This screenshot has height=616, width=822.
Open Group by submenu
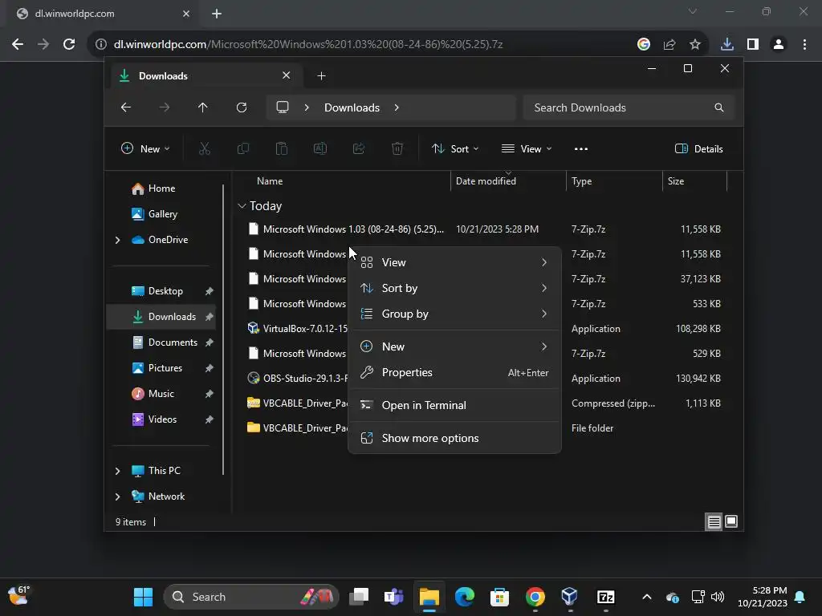pos(454,314)
